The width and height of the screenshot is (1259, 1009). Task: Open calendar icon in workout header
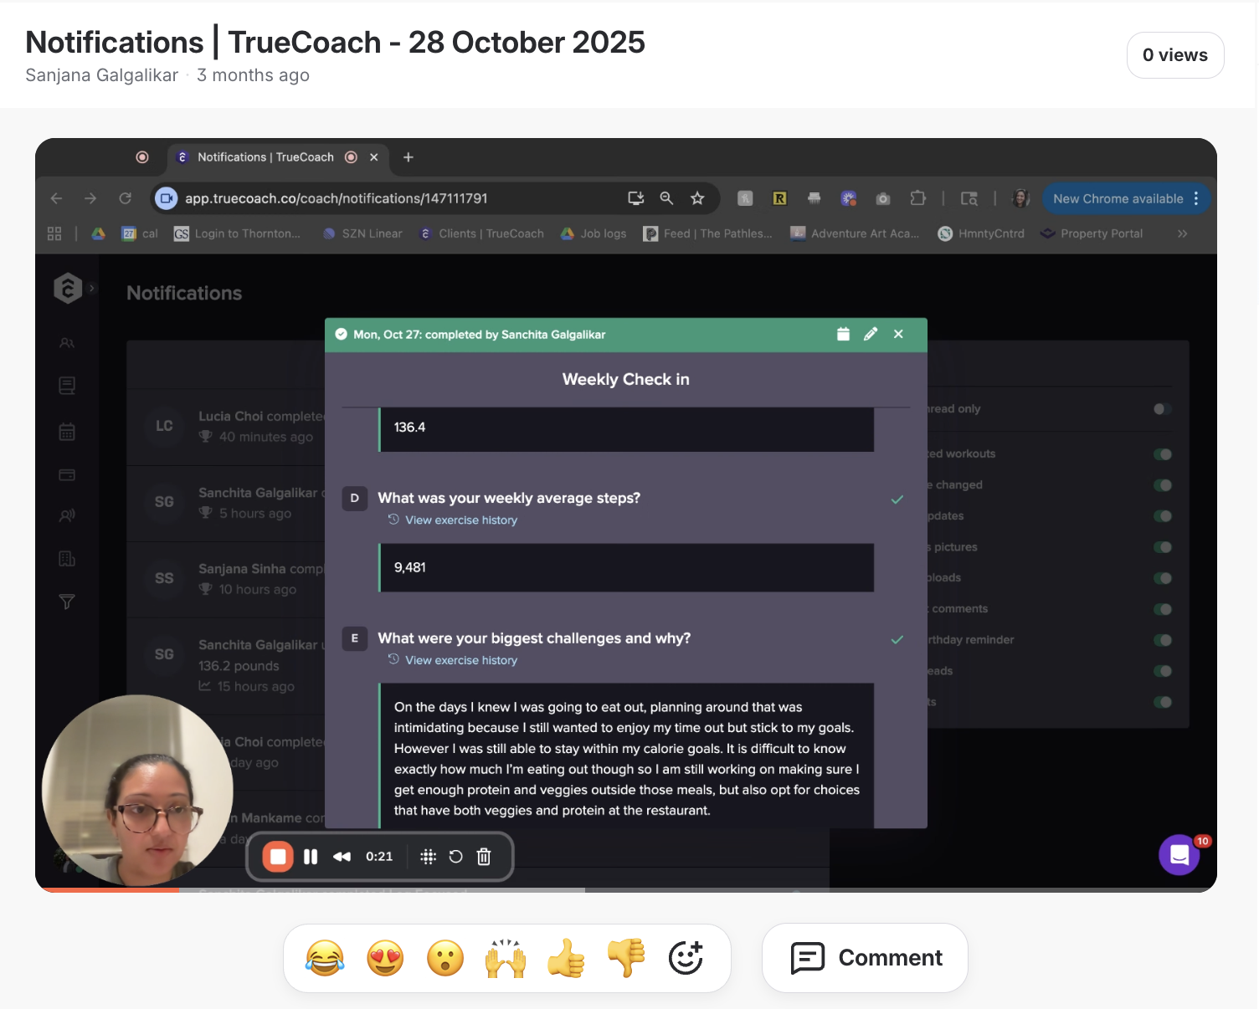pos(843,334)
